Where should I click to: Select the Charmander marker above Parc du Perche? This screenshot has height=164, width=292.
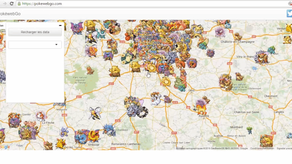90,70
